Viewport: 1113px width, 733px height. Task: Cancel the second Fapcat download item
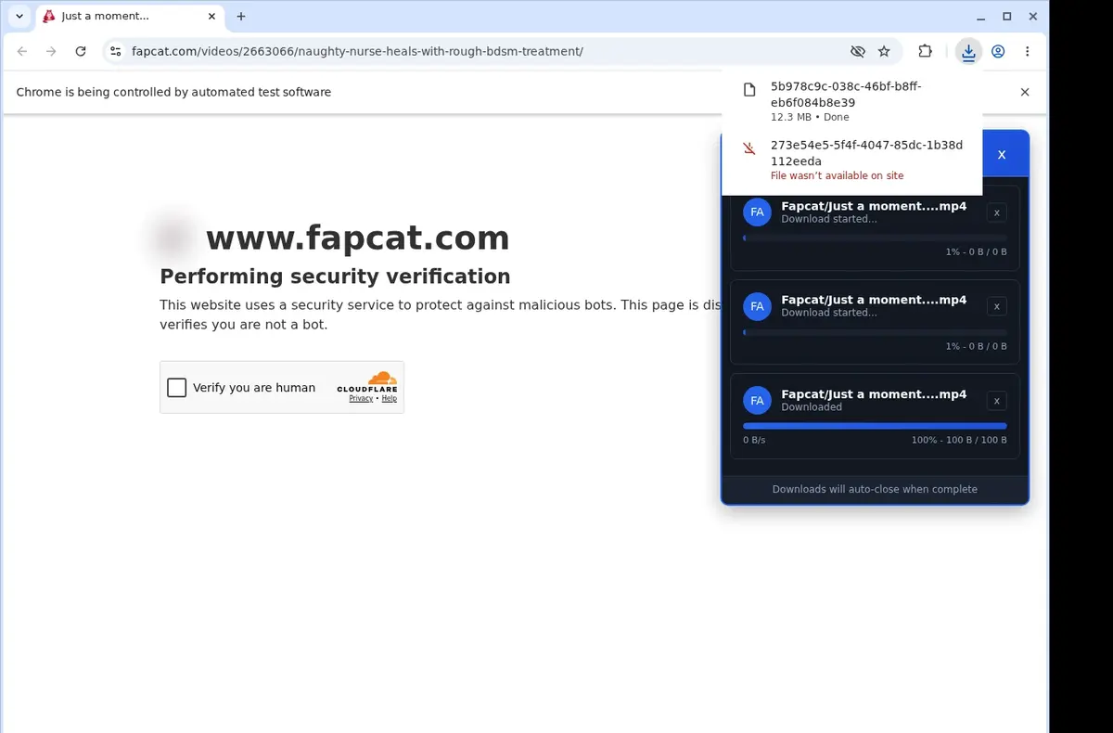tap(996, 306)
